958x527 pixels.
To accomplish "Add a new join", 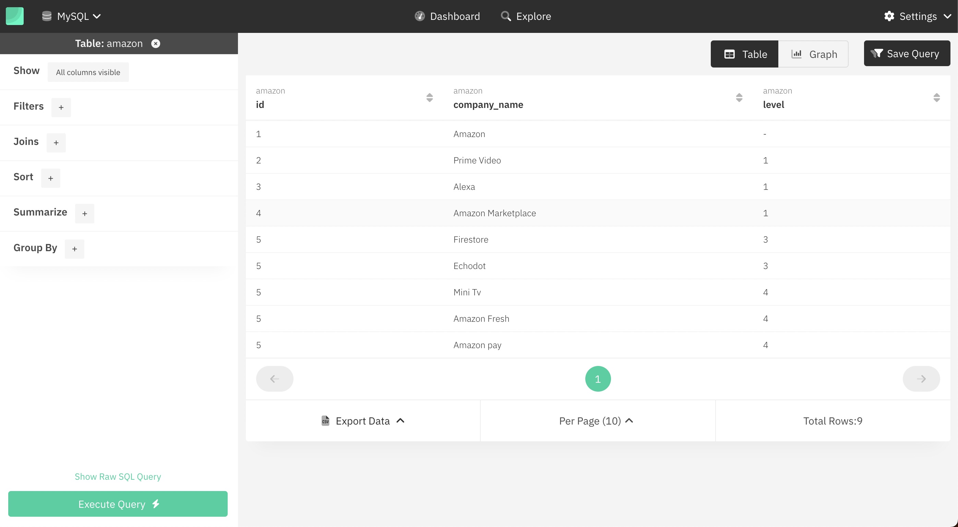I will click(56, 143).
